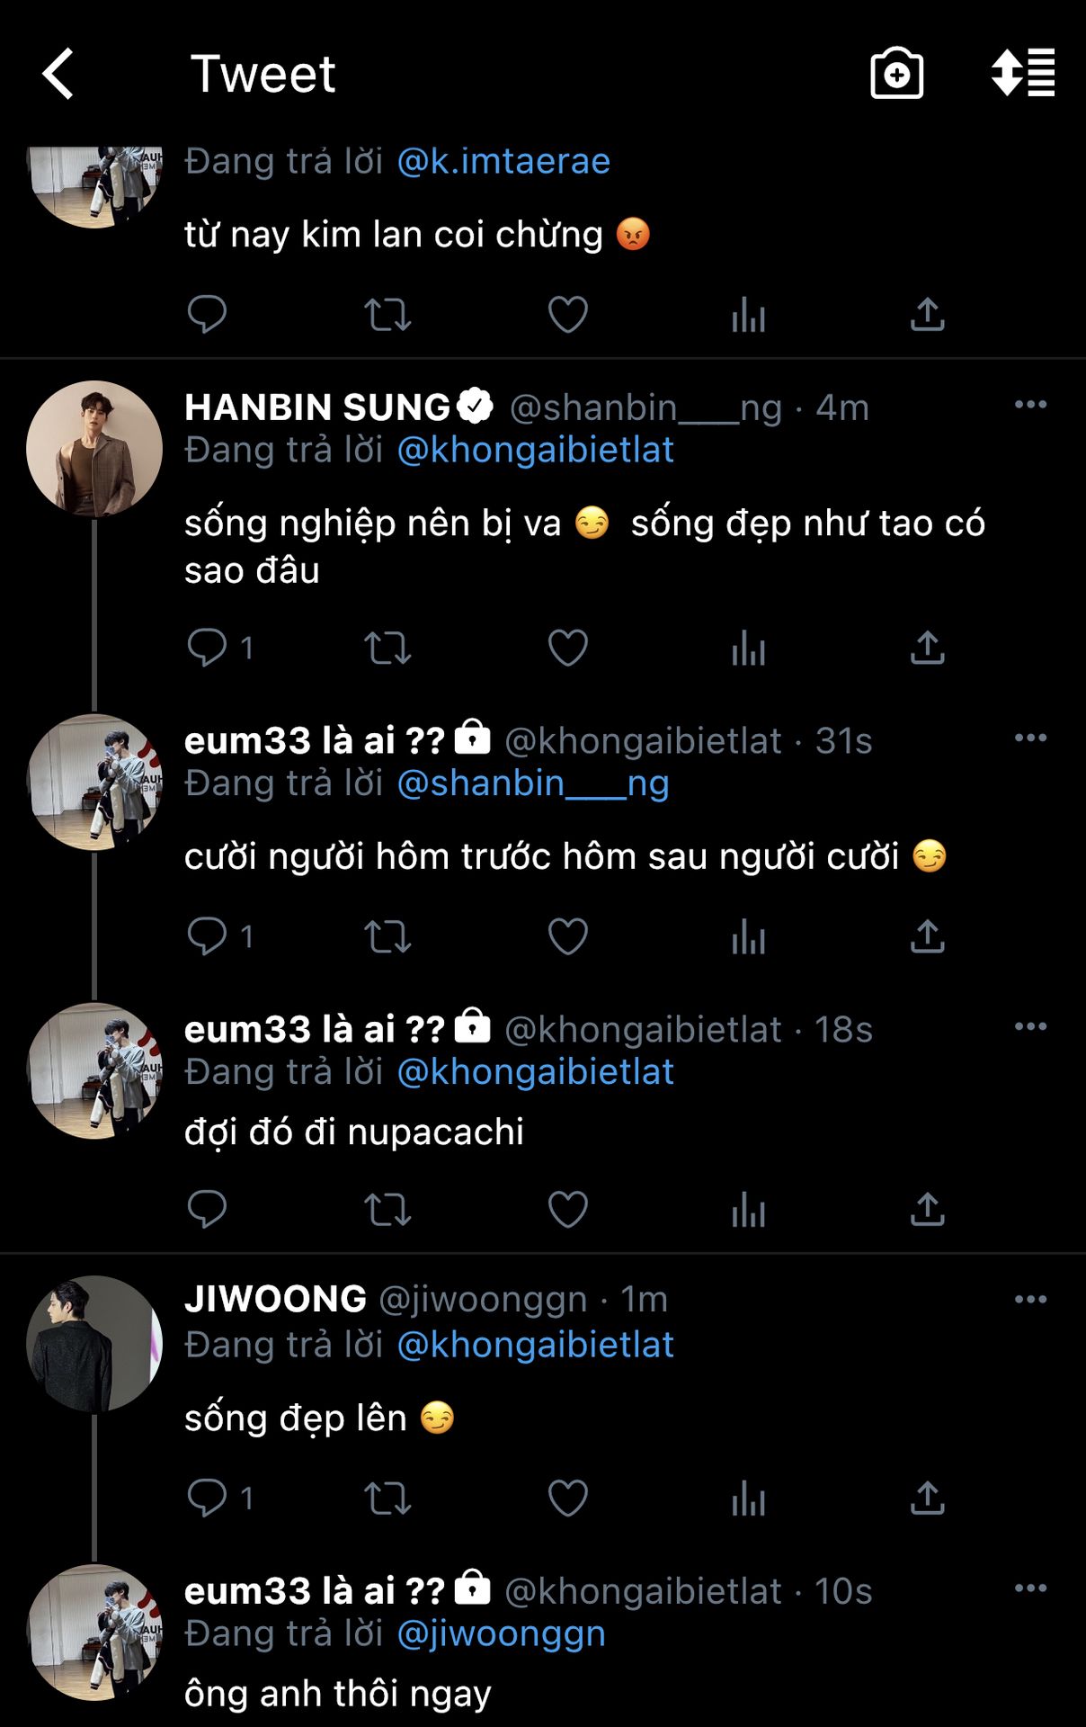Share the "đợi đó đi nupacachi" tweet
The image size is (1086, 1727).
coord(927,1210)
